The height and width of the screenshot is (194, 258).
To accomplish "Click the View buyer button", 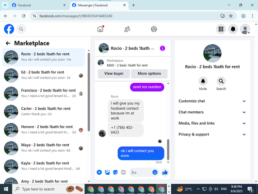I will [114, 73].
